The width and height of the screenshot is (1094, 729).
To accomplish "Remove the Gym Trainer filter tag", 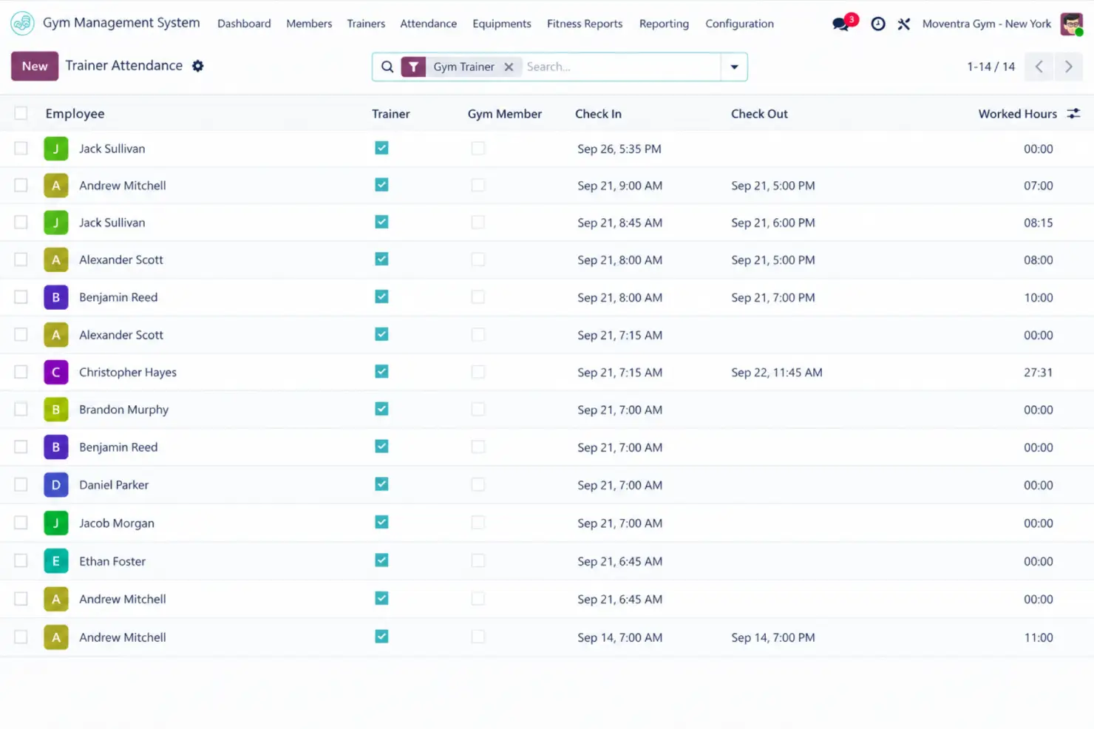I will point(509,67).
